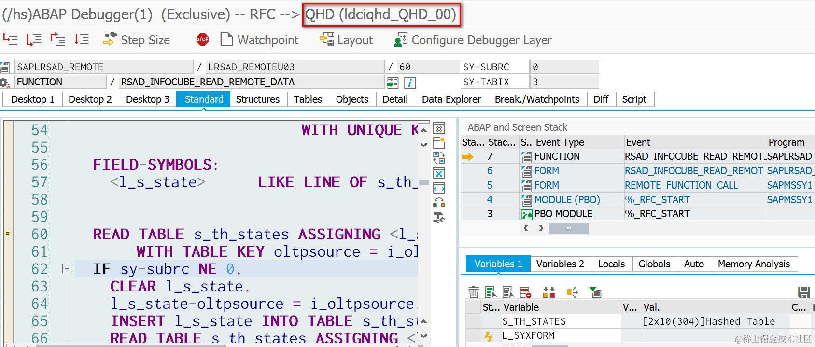The image size is (815, 347).
Task: Switch to Desktop 3 tab
Action: pyautogui.click(x=148, y=99)
